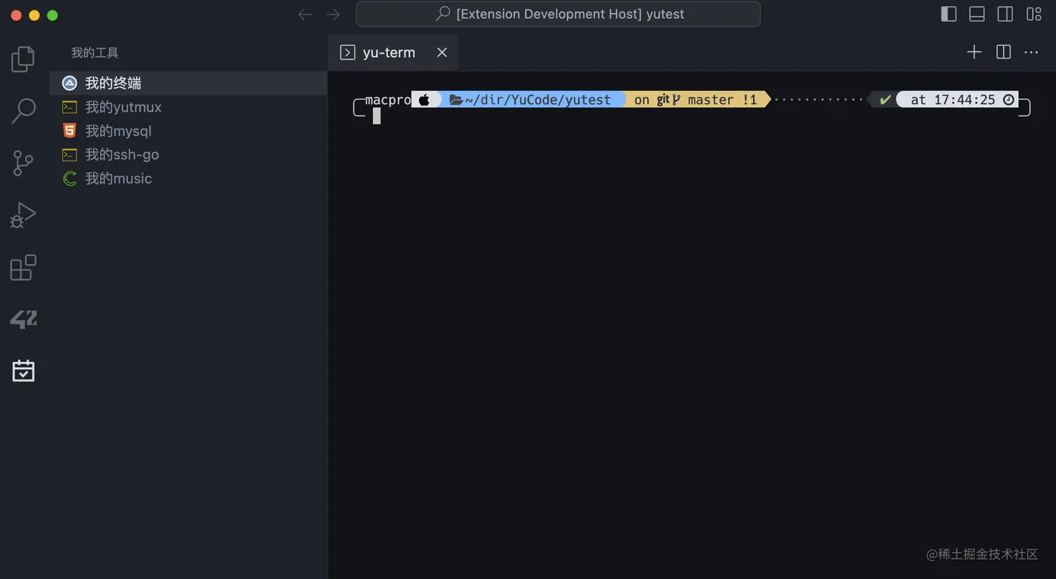Select the custom 42 extension icon
The image size is (1056, 579).
[23, 319]
